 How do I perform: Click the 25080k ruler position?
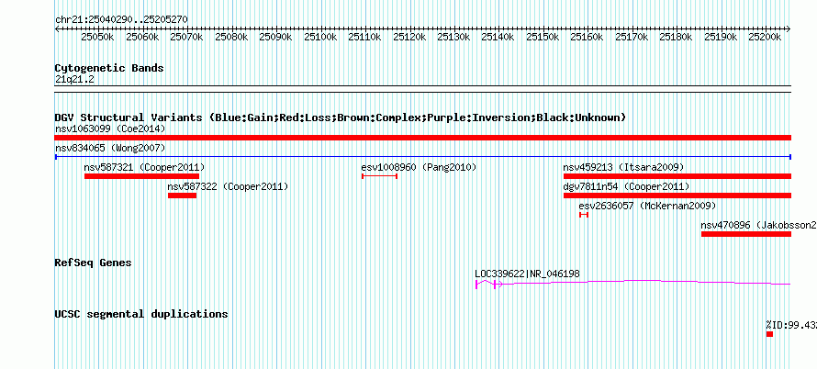[x=231, y=37]
